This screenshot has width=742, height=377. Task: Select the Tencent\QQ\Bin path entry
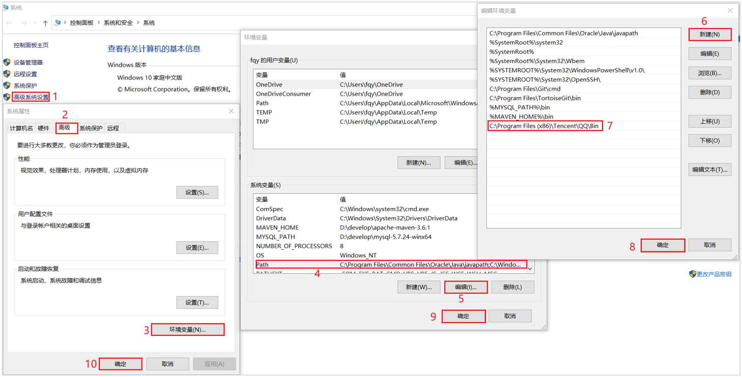click(584, 126)
